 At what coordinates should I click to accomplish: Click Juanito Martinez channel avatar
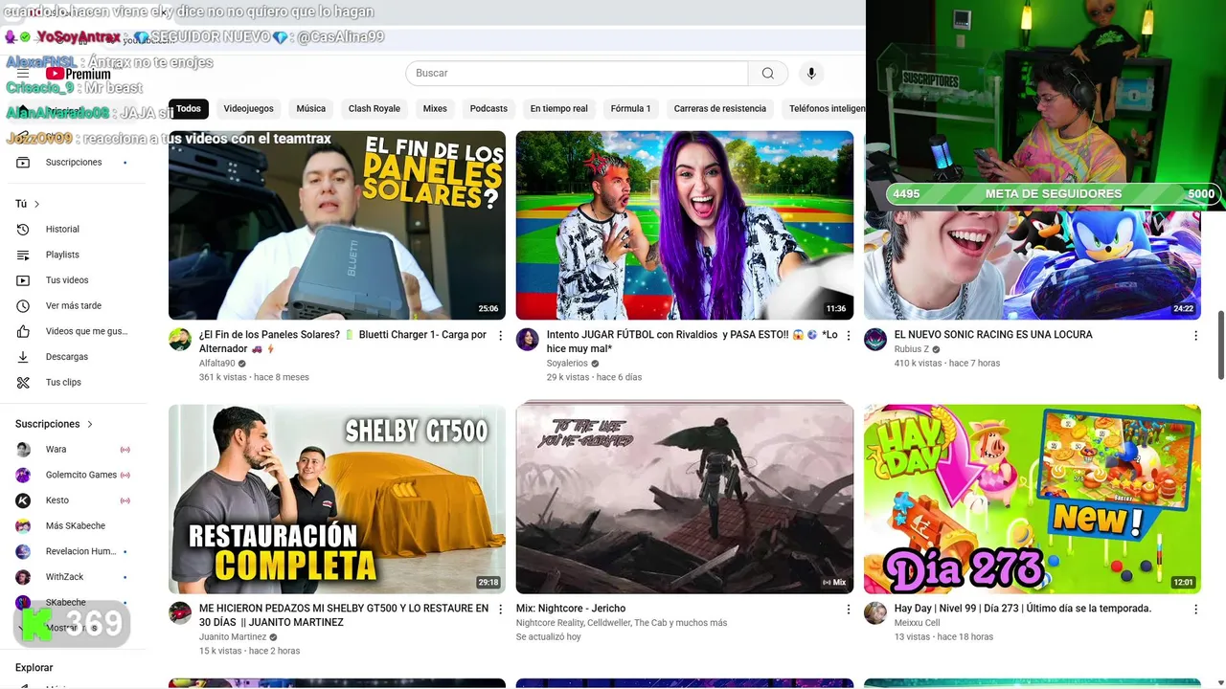180,613
